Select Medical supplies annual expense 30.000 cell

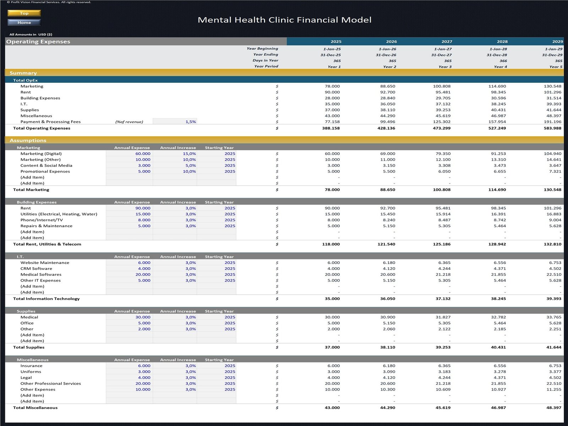tap(130, 317)
